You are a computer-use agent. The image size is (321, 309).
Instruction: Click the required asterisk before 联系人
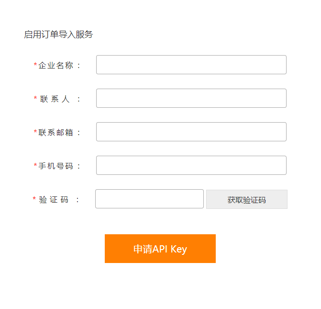pos(35,99)
